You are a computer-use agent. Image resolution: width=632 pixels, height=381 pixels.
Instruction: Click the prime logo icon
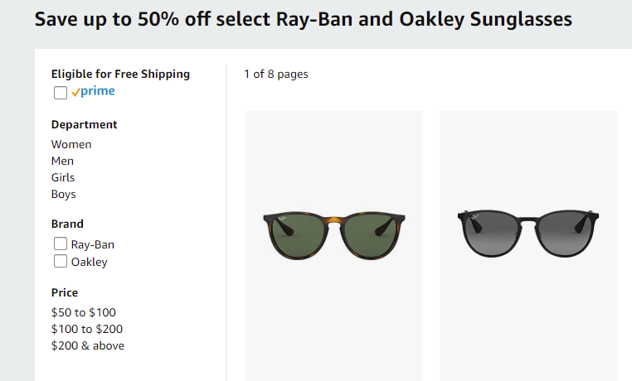[93, 91]
